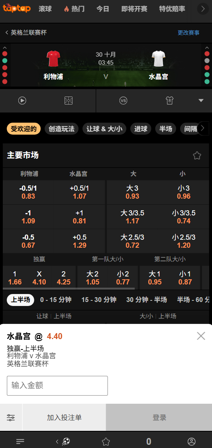212x448 pixels.
Task: Select 上半场 time filter
Action: pos(20,300)
